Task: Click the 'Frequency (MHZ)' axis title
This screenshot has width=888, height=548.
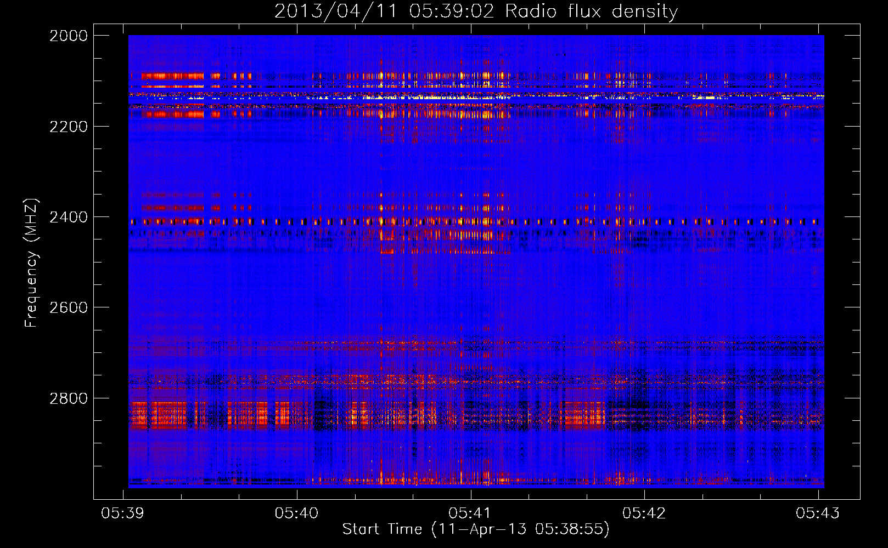Action: [x=31, y=263]
